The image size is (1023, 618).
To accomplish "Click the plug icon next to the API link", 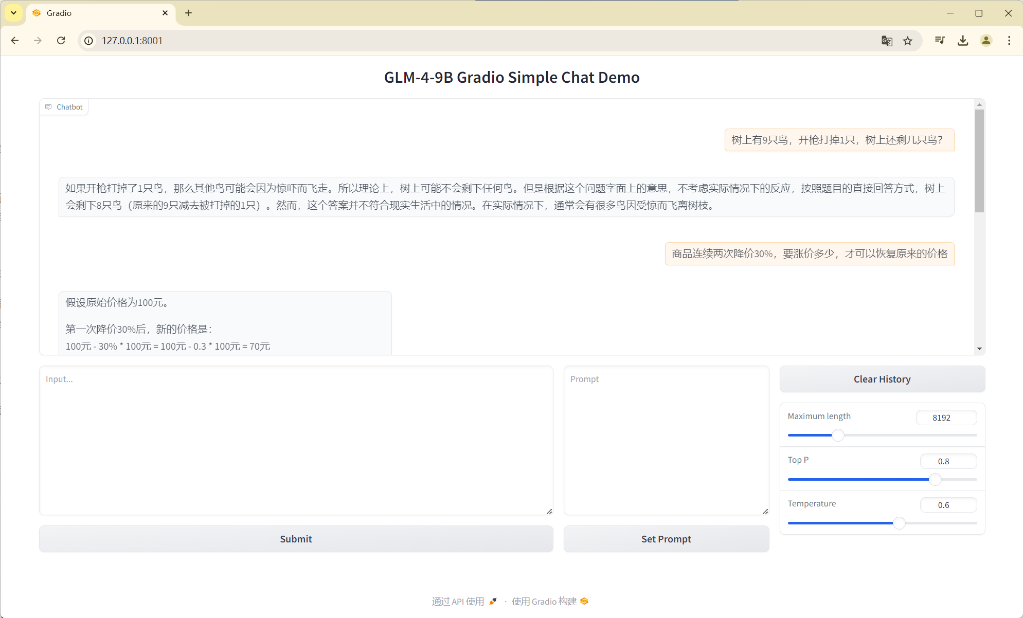I will coord(493,600).
